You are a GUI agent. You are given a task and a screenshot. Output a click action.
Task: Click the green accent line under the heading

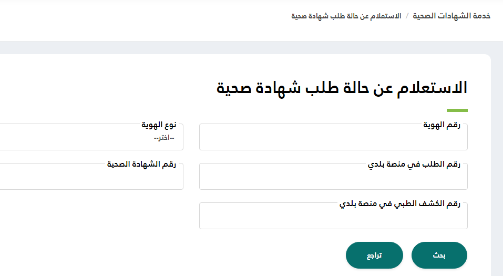(x=457, y=110)
